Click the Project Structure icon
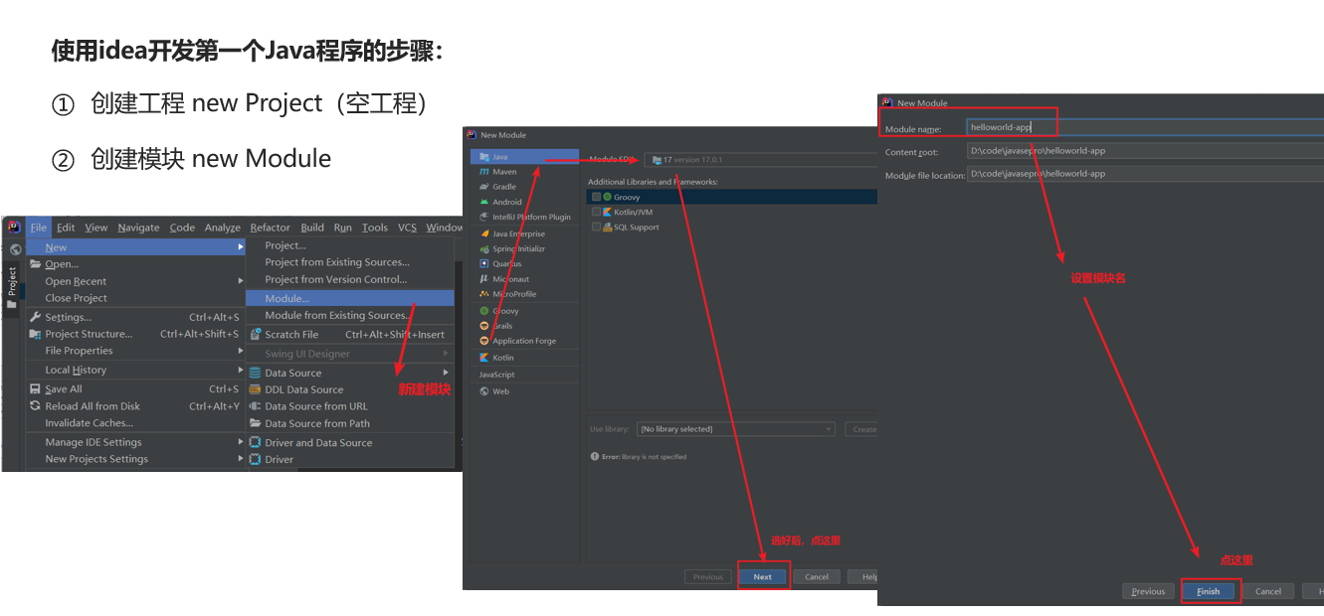This screenshot has width=1324, height=616. (36, 334)
